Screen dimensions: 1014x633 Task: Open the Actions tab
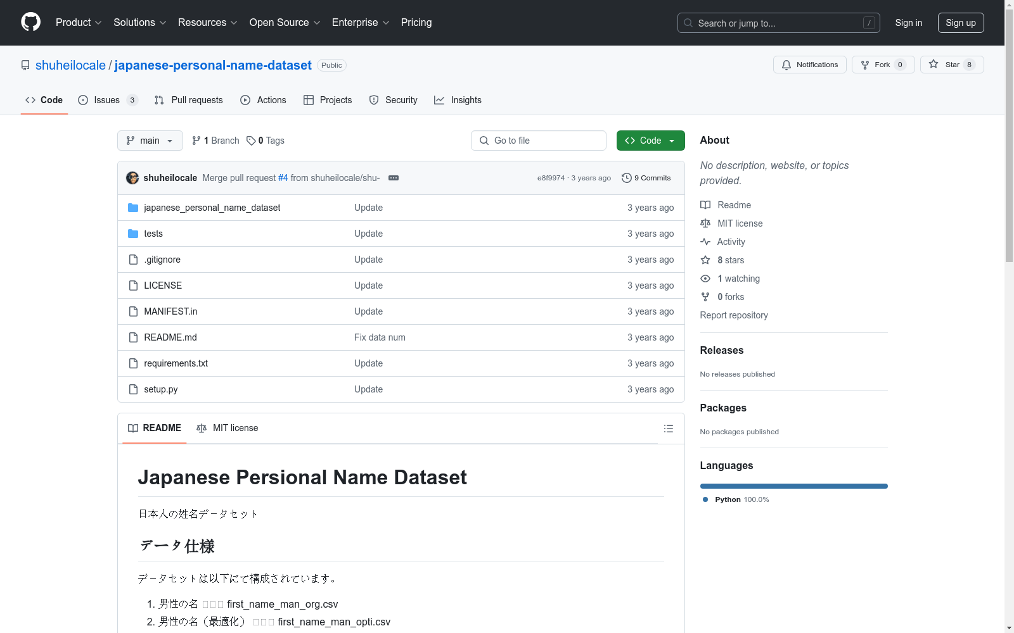[x=264, y=100]
